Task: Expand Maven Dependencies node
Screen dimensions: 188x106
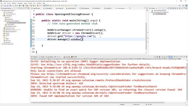Action: tap(3, 32)
